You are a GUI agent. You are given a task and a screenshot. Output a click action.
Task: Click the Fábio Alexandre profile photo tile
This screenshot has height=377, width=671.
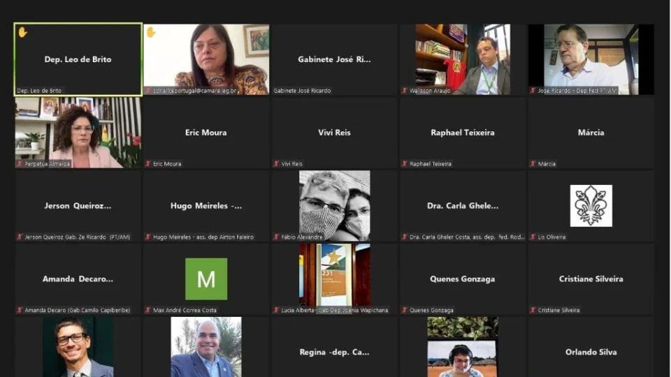(335, 205)
